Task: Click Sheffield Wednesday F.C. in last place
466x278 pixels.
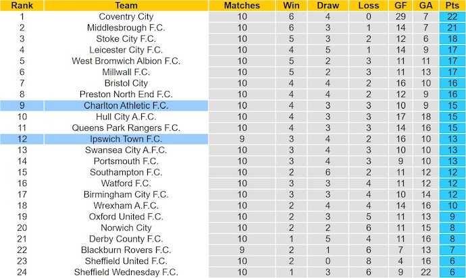Action: [126, 272]
